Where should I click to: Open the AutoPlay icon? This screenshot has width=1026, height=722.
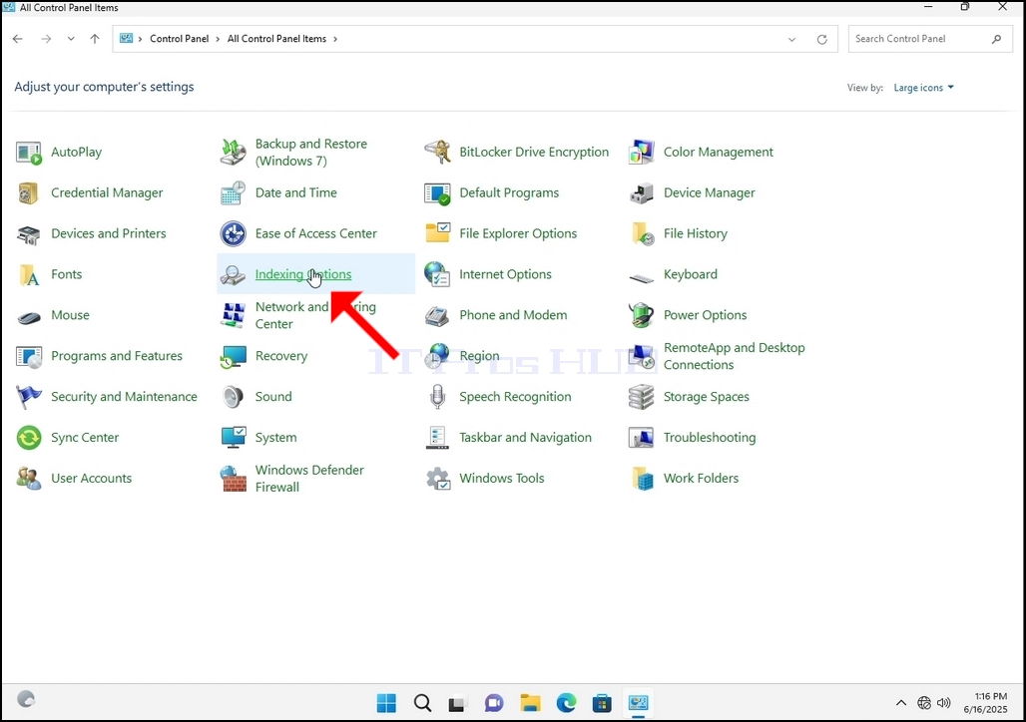point(28,153)
